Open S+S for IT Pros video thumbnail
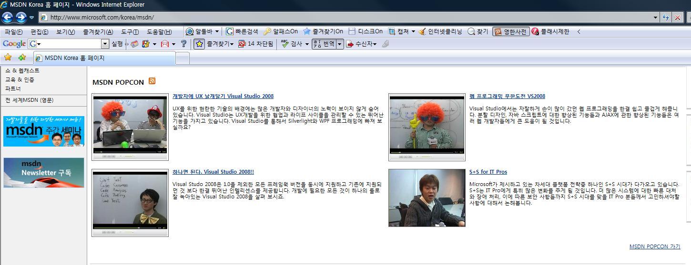The image size is (691, 265). click(x=427, y=198)
